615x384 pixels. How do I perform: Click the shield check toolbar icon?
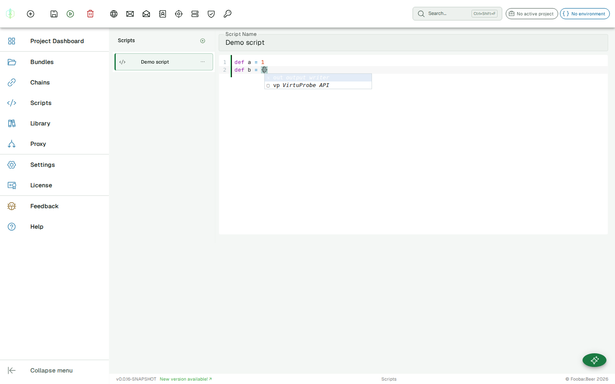[x=211, y=14]
